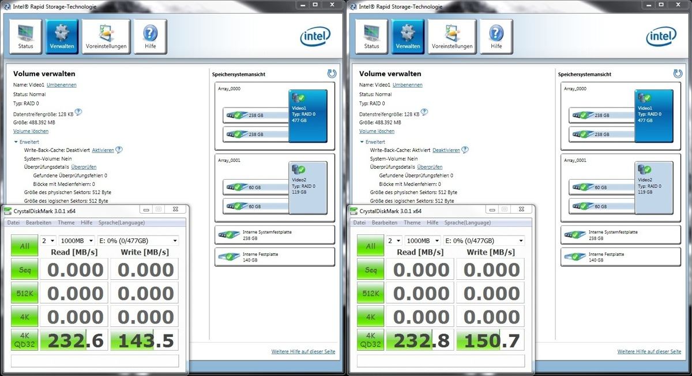Open drive E: dropdown in left CrystalDiskMark
The height and width of the screenshot is (376, 692).
(x=138, y=241)
